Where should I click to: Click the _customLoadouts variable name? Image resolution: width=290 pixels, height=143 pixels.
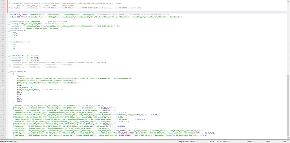pyautogui.click(x=17, y=42)
